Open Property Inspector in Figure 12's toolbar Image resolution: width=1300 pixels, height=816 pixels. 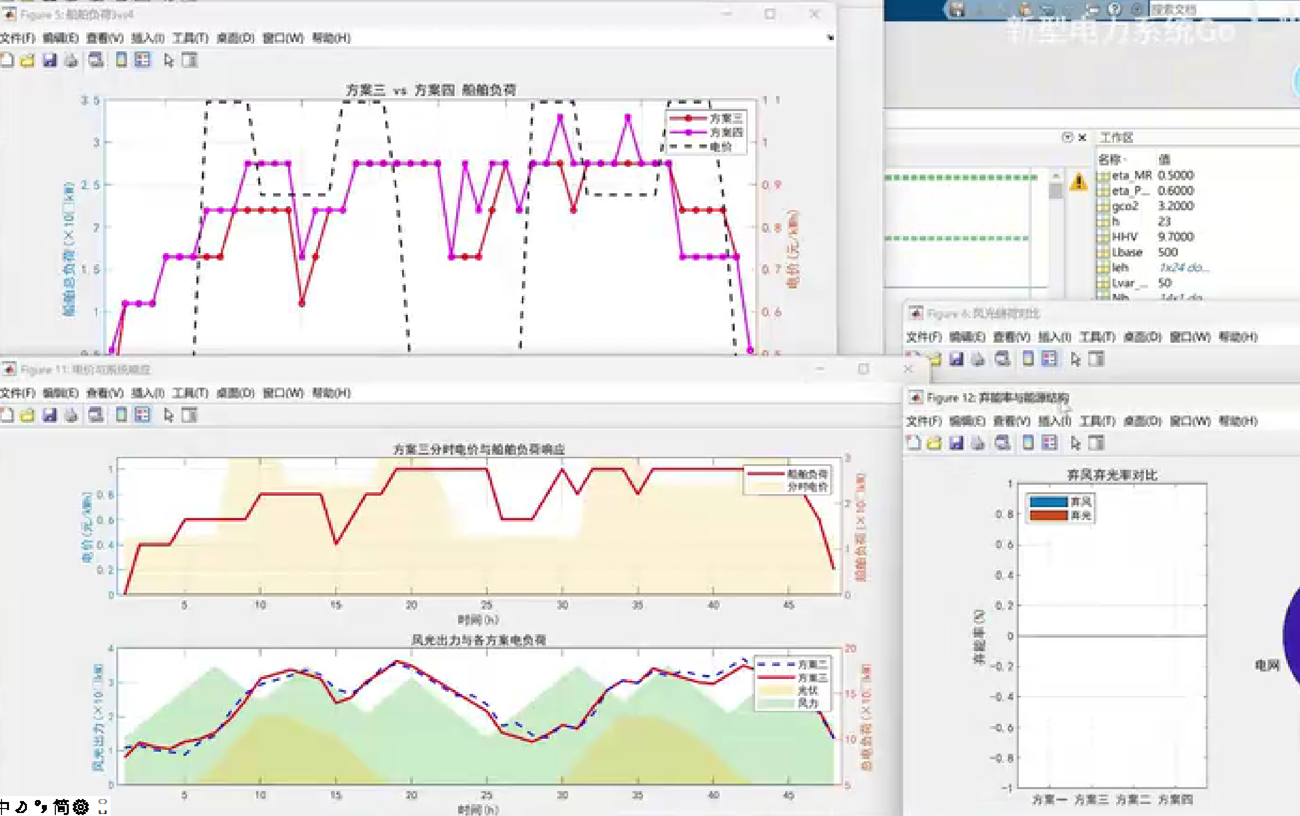[1096, 443]
